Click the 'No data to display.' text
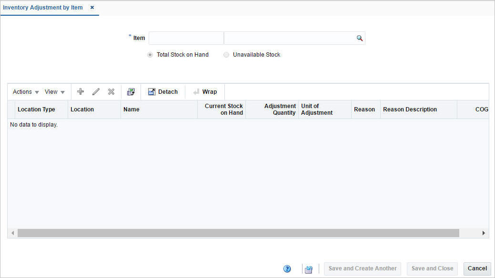This screenshot has width=495, height=278. coord(34,125)
